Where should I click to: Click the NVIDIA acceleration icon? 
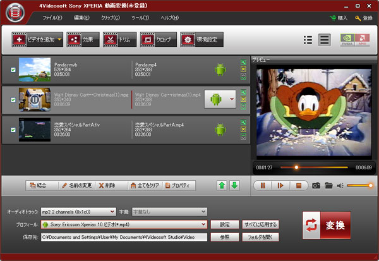347,40
